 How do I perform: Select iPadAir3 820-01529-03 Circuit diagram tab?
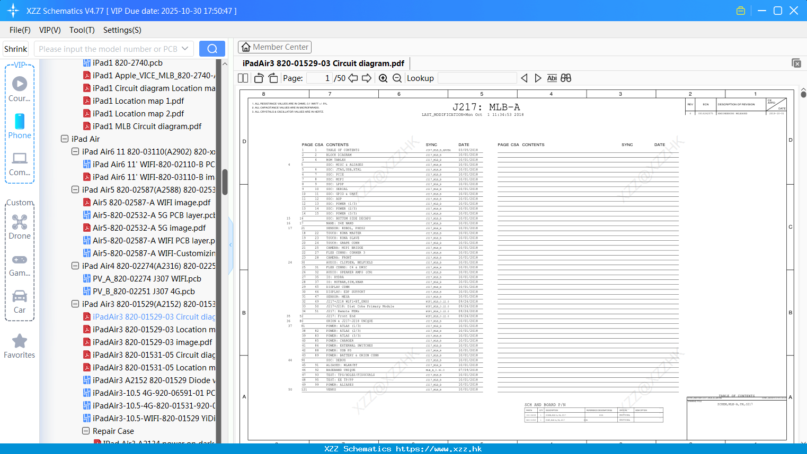[323, 63]
